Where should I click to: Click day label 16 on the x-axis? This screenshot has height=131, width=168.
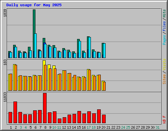(84, 127)
